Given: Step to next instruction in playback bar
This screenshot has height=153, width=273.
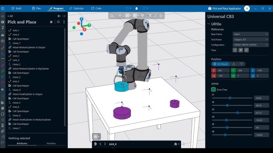Looking at the screenshot, I should point(105,144).
